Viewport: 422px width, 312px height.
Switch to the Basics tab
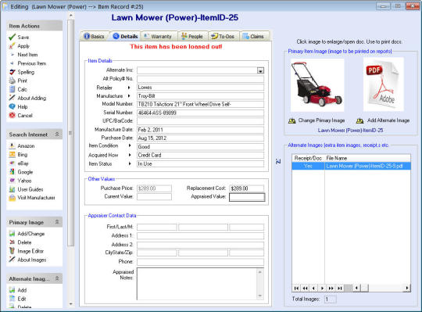point(94,36)
